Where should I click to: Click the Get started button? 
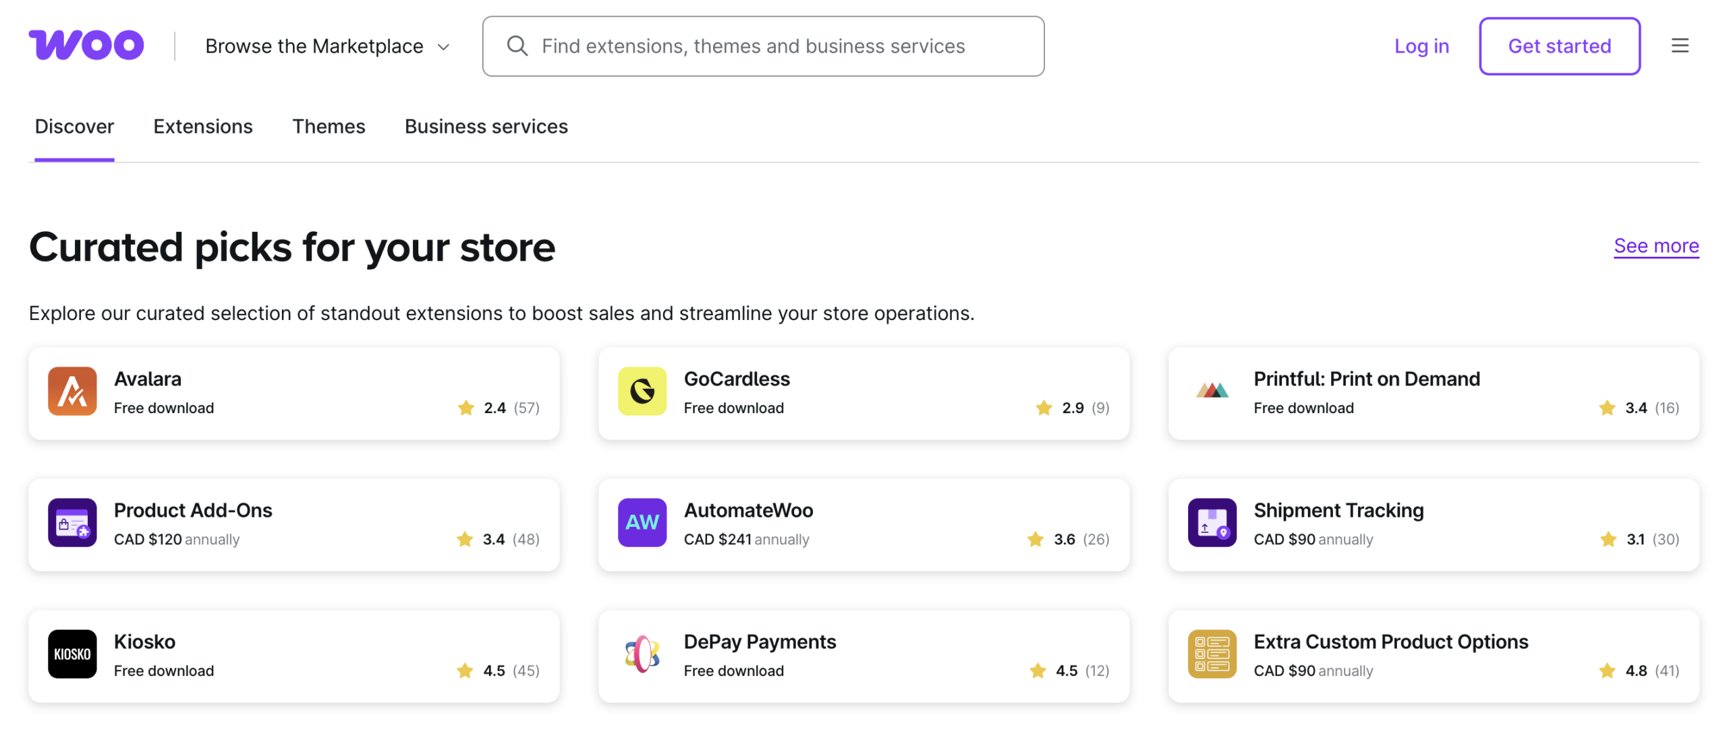pos(1559,46)
